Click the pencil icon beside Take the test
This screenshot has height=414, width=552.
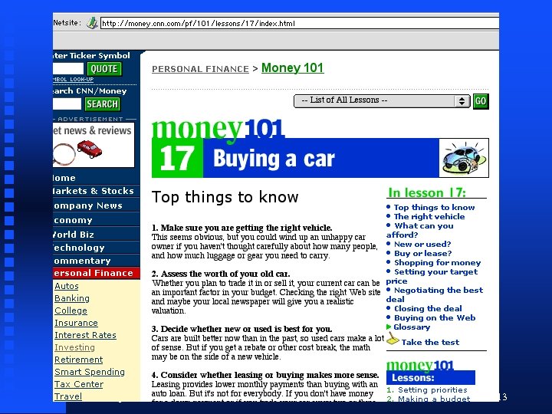[393, 339]
